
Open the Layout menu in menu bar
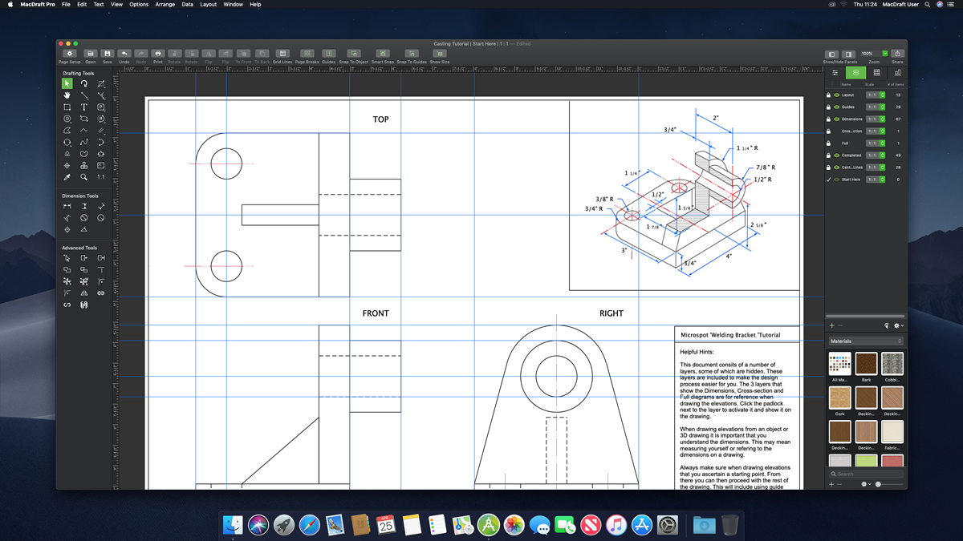(208, 5)
